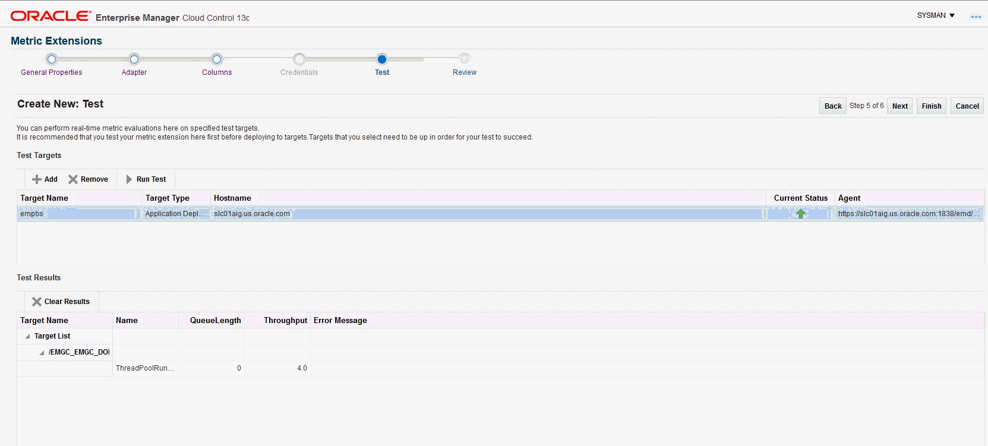
Task: Select the /EMGC_EMGC_DOI row
Action: click(500, 353)
